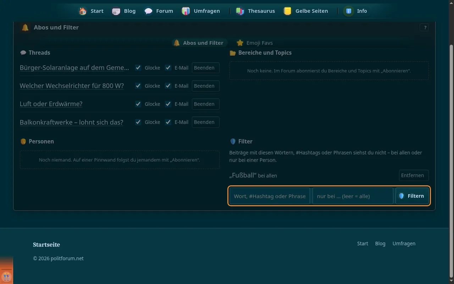This screenshot has width=454, height=284.
Task: Click the orange avatar icon at bottom left
Action: (6, 276)
